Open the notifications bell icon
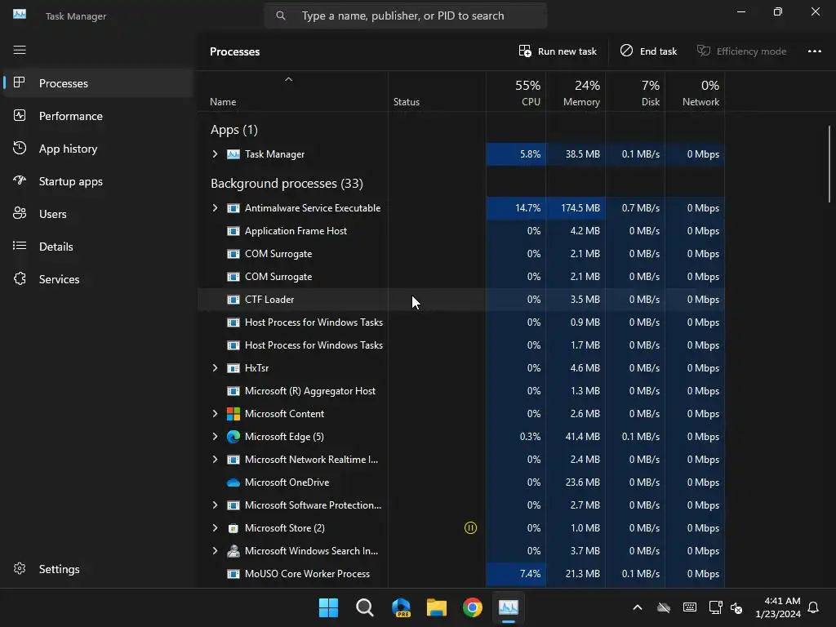Screen dimensions: 836x627 [814, 607]
